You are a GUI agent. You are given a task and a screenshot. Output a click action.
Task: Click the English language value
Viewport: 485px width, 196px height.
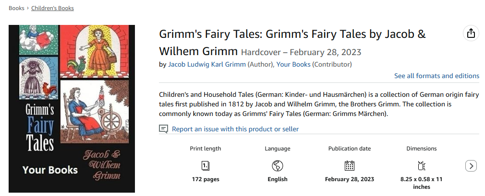[x=278, y=179]
